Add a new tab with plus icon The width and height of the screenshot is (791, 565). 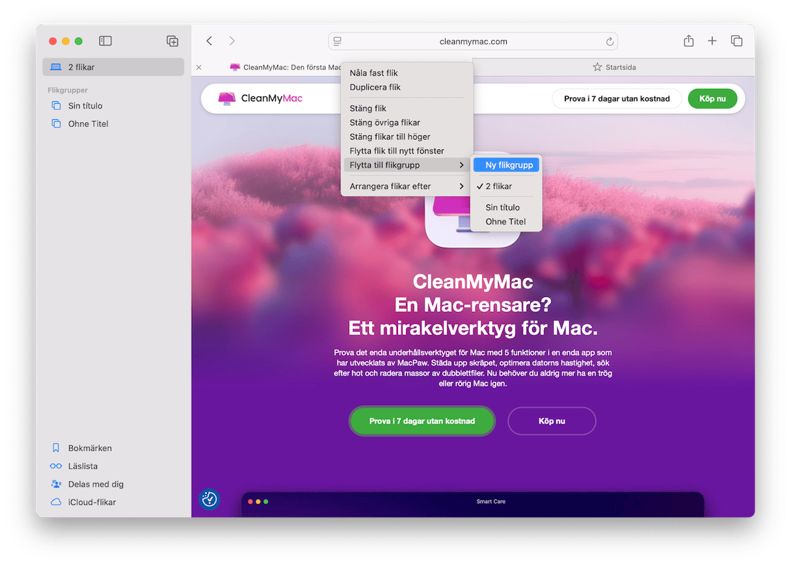coord(712,41)
